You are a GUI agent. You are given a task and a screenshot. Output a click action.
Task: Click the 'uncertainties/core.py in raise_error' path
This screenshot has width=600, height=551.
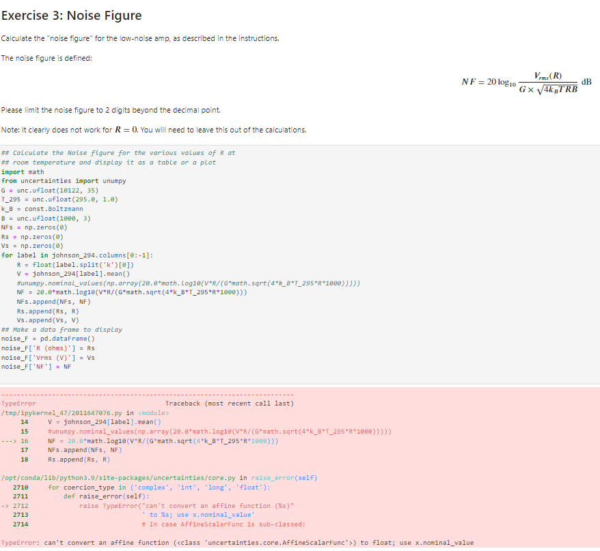(159, 478)
